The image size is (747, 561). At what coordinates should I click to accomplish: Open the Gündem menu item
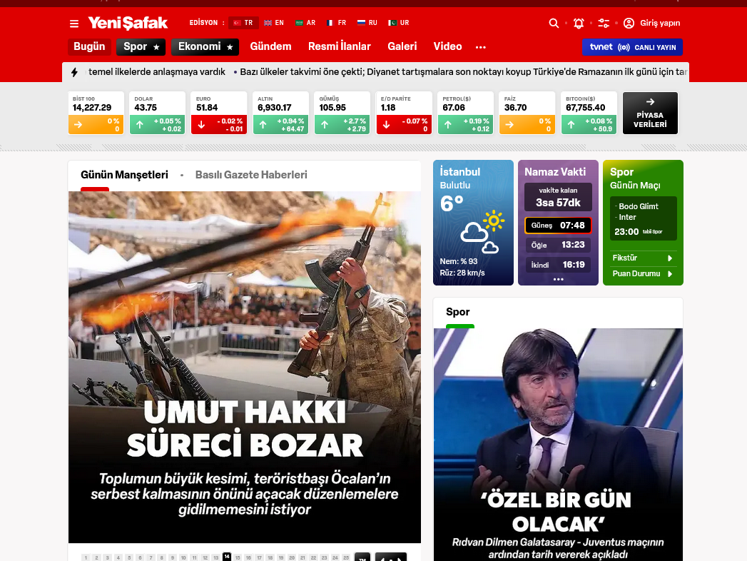270,46
